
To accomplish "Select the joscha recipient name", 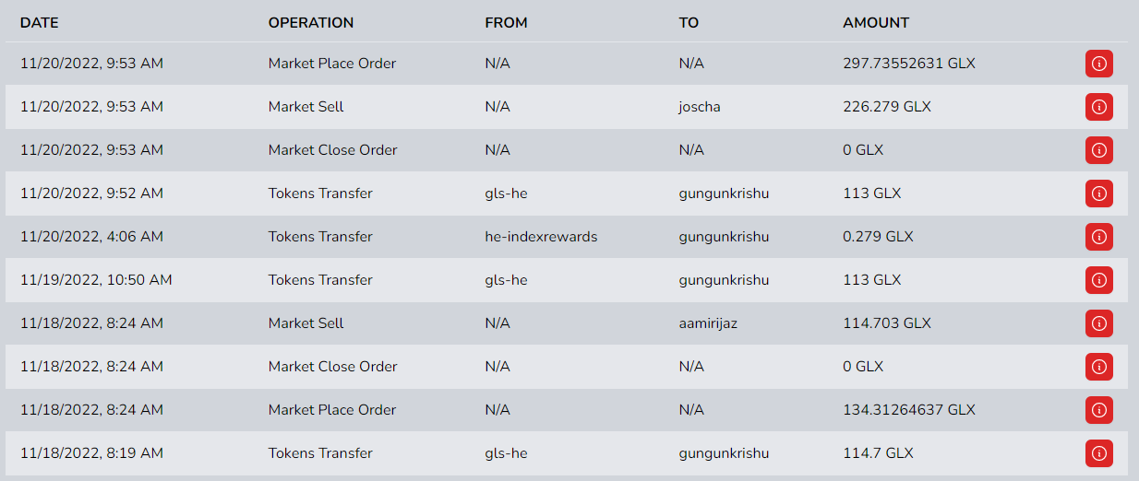I will coord(700,107).
